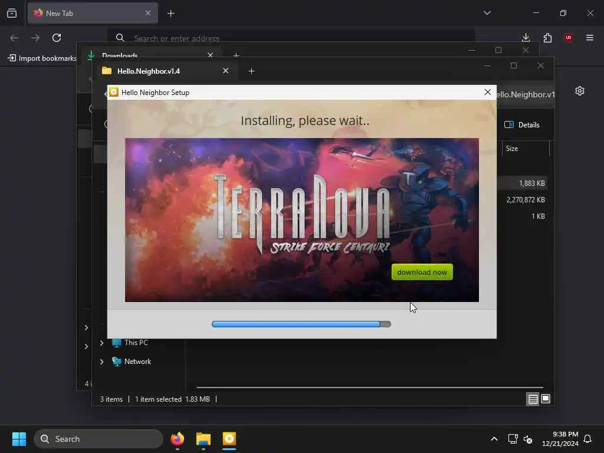This screenshot has height=453, width=604.
Task: Focus the Firefox address search bar
Action: click(x=291, y=38)
